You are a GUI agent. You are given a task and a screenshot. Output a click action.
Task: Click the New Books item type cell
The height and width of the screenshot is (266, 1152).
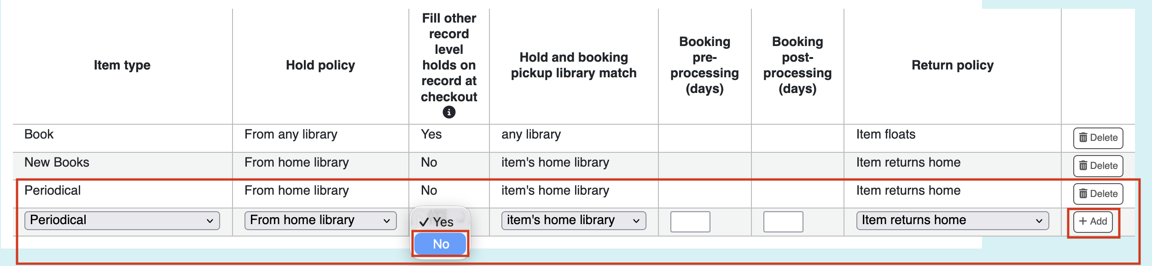pos(57,162)
